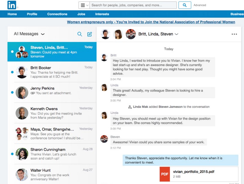Click Britt's avatar beside her 3:04 PM message
This screenshot has width=244, height=184.
tap(104, 57)
